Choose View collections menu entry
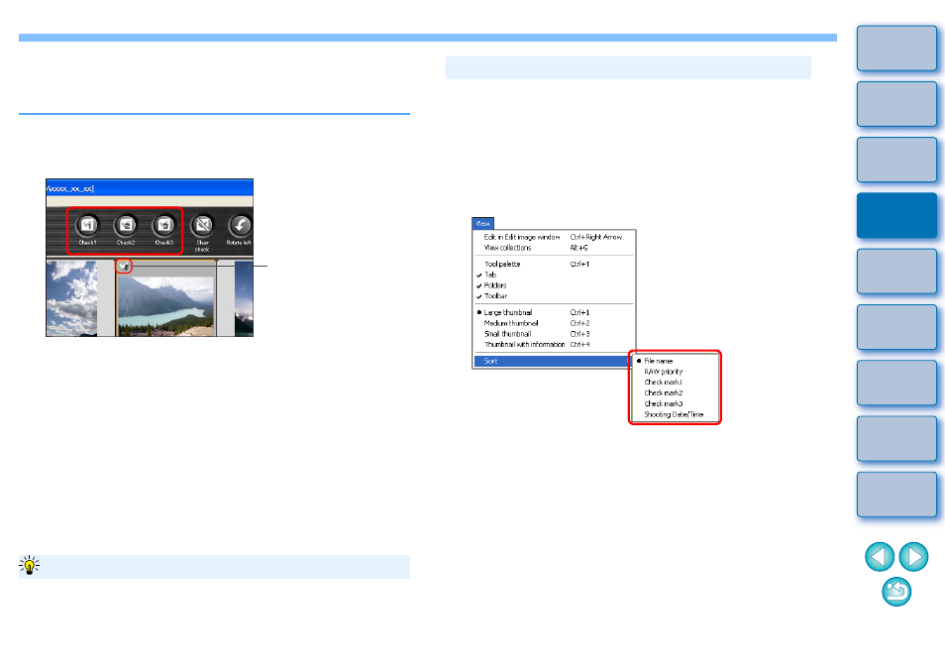The width and height of the screenshot is (945, 668). (554, 248)
